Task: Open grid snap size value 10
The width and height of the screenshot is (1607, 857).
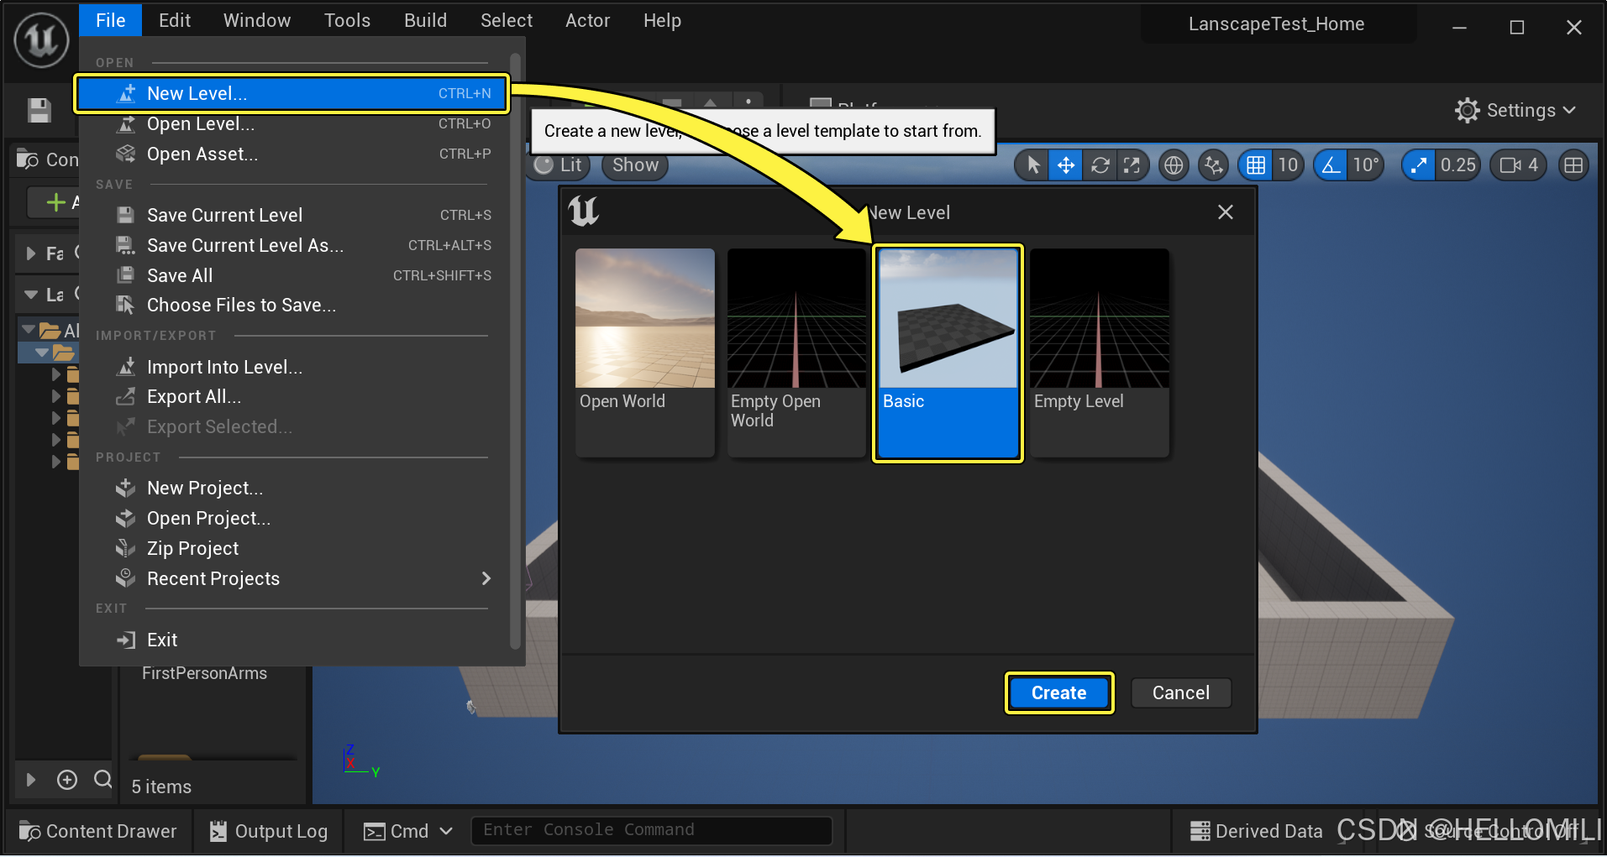Action: tap(1288, 165)
